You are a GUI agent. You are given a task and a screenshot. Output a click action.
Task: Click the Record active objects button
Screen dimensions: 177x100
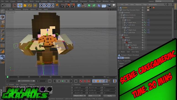coord(81,81)
